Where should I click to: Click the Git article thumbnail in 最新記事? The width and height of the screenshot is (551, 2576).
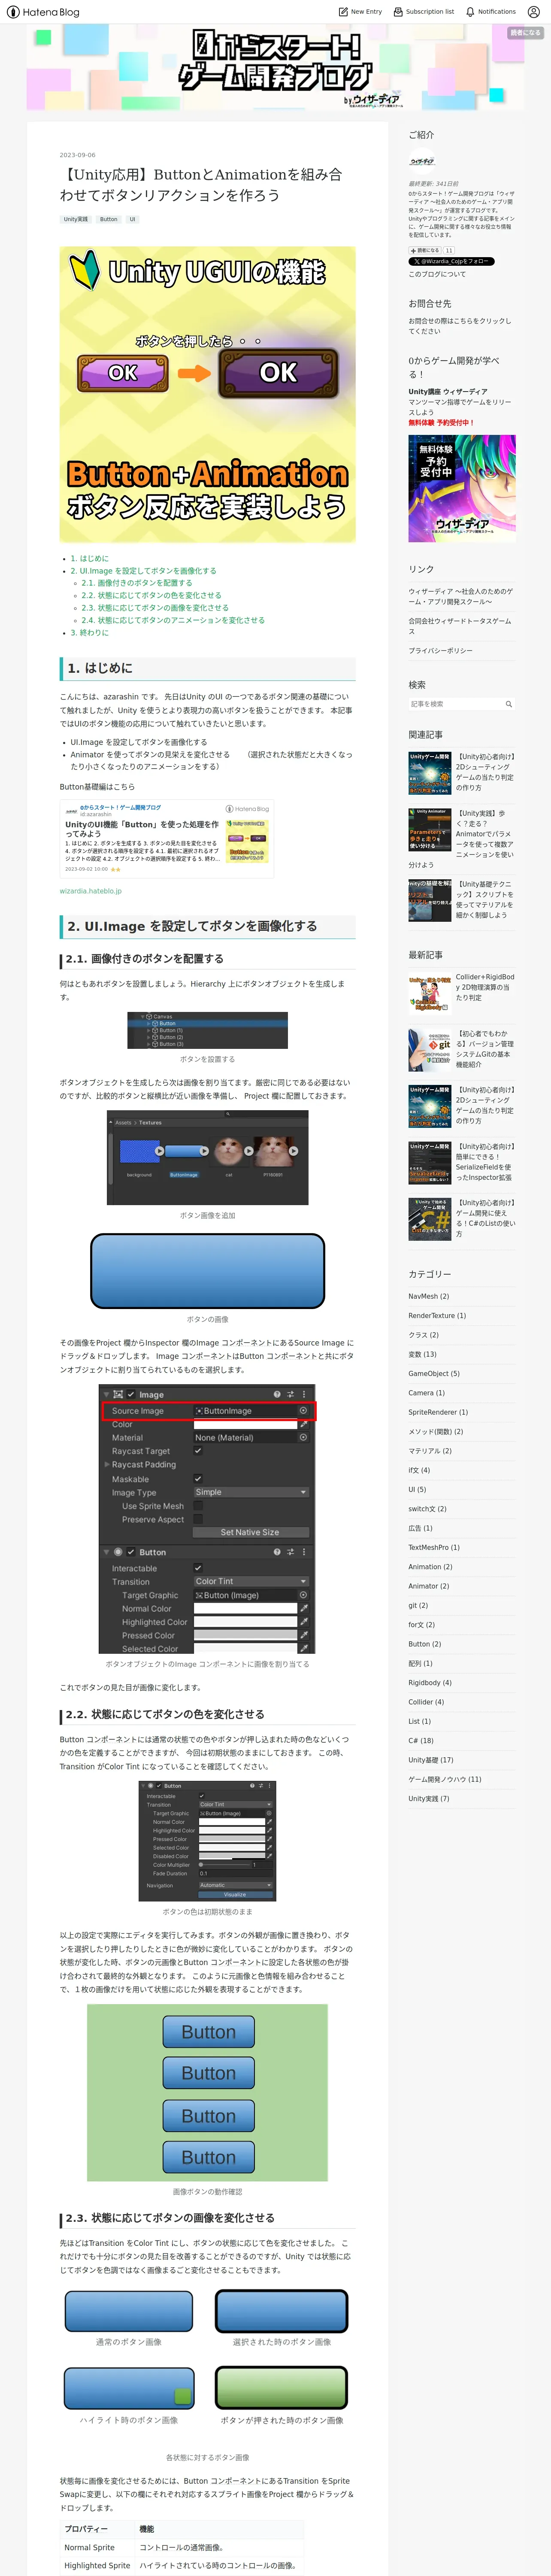(429, 1050)
